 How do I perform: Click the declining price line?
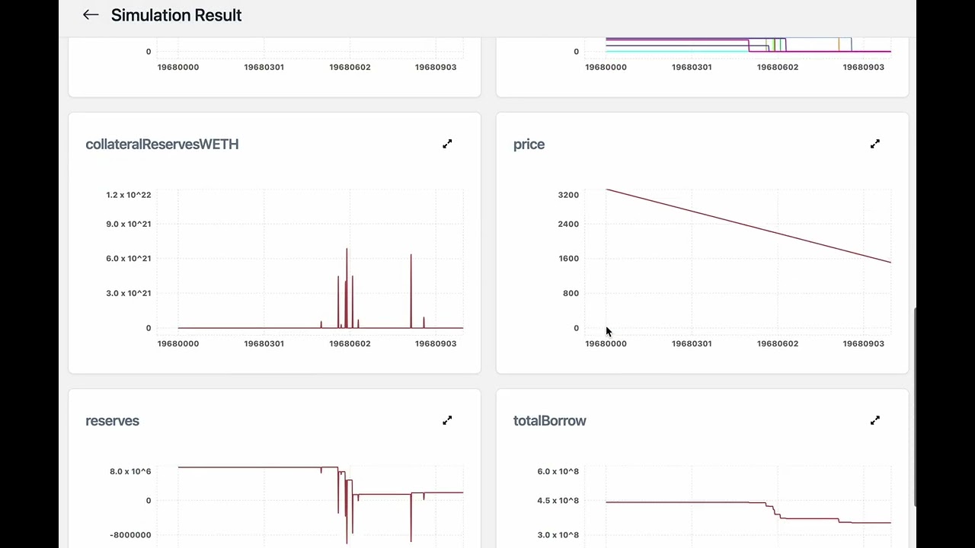click(748, 225)
